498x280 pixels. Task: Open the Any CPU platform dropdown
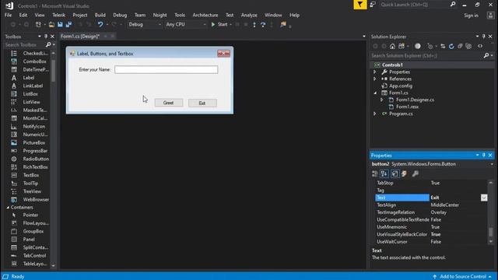coord(186,24)
